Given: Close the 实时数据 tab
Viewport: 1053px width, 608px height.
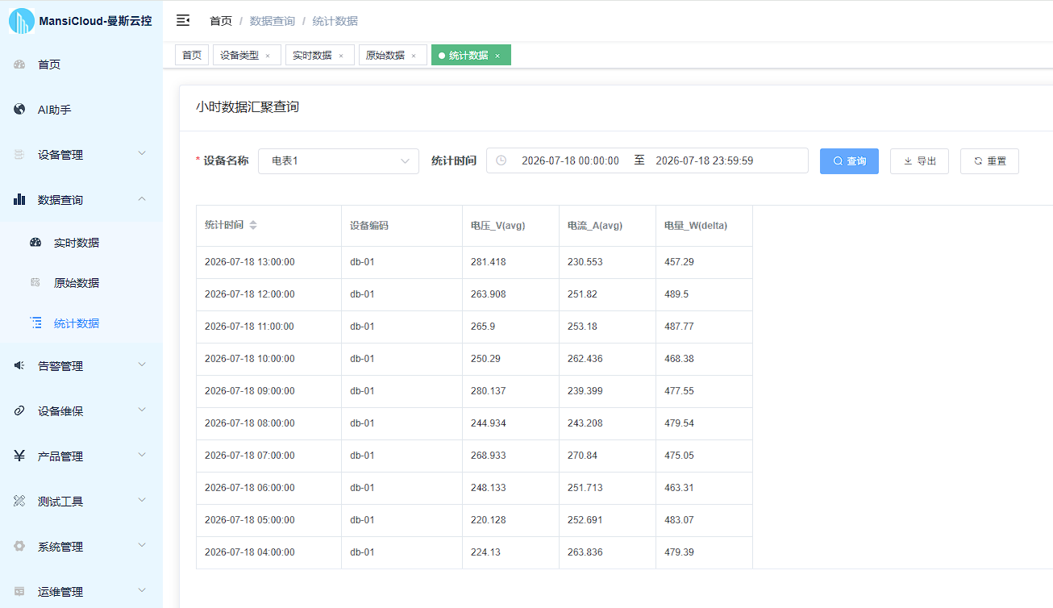Looking at the screenshot, I should tap(341, 56).
